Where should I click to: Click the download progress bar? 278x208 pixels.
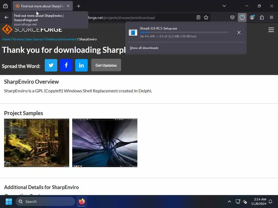[184, 32]
